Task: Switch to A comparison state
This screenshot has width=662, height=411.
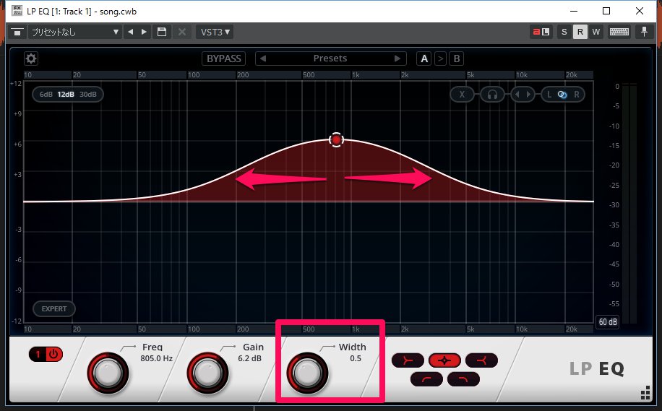Action: [424, 59]
